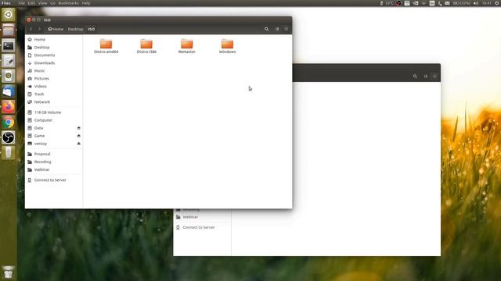501x281 pixels.
Task: Open menu icon in background Files window
Action: coord(434,76)
